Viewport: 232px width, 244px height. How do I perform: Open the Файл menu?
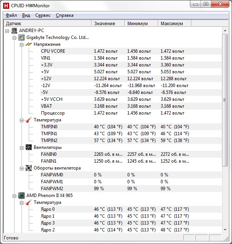(11, 15)
